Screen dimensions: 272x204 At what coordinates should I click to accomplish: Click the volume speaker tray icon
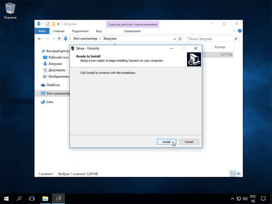coord(245,199)
